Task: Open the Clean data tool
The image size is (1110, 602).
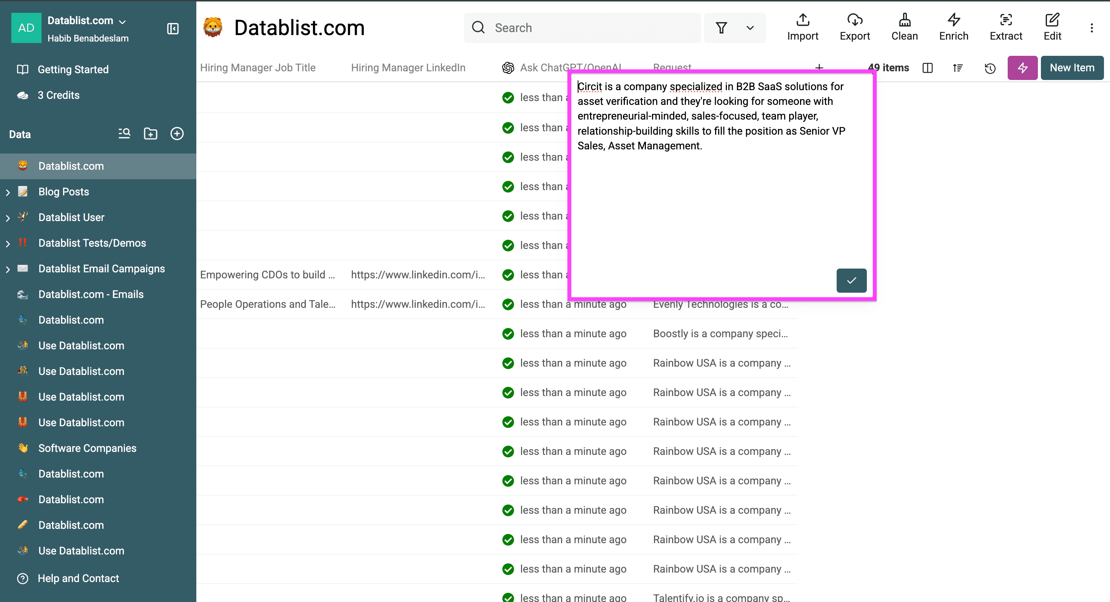Action: 904,27
